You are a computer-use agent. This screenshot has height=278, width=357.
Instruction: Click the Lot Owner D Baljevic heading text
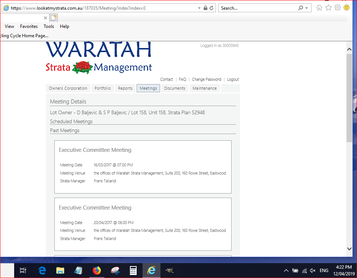pos(127,112)
